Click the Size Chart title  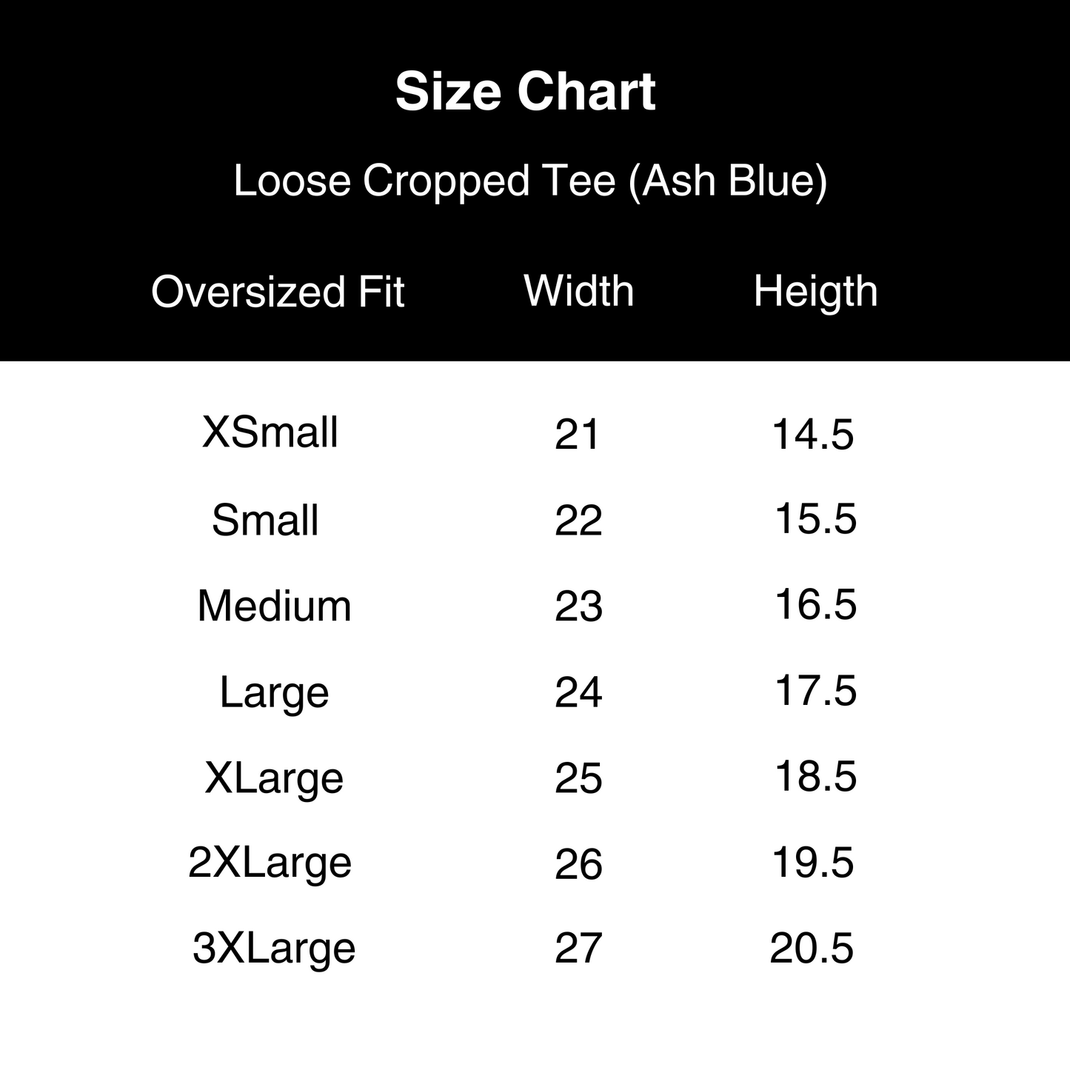(525, 93)
